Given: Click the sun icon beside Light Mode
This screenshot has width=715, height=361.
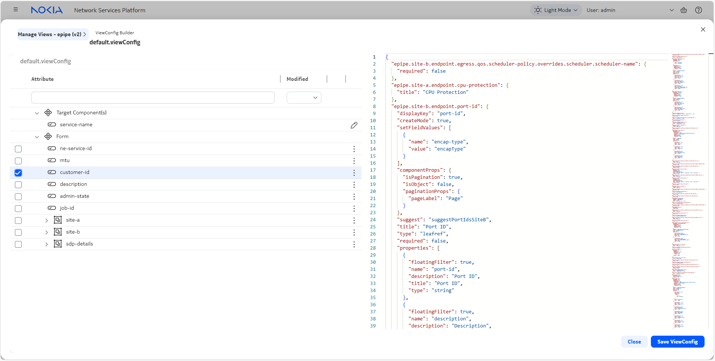Looking at the screenshot, I should 538,10.
